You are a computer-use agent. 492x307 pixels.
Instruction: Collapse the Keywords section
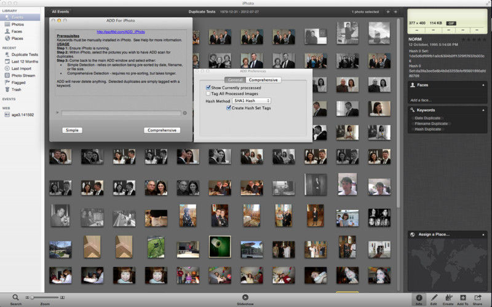pos(412,110)
